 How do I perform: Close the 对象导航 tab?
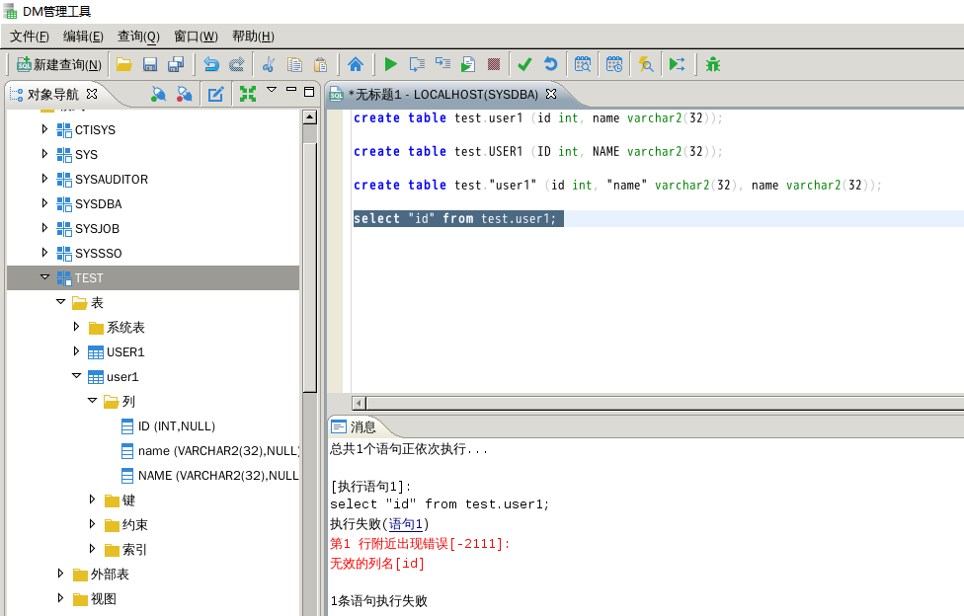tap(92, 94)
